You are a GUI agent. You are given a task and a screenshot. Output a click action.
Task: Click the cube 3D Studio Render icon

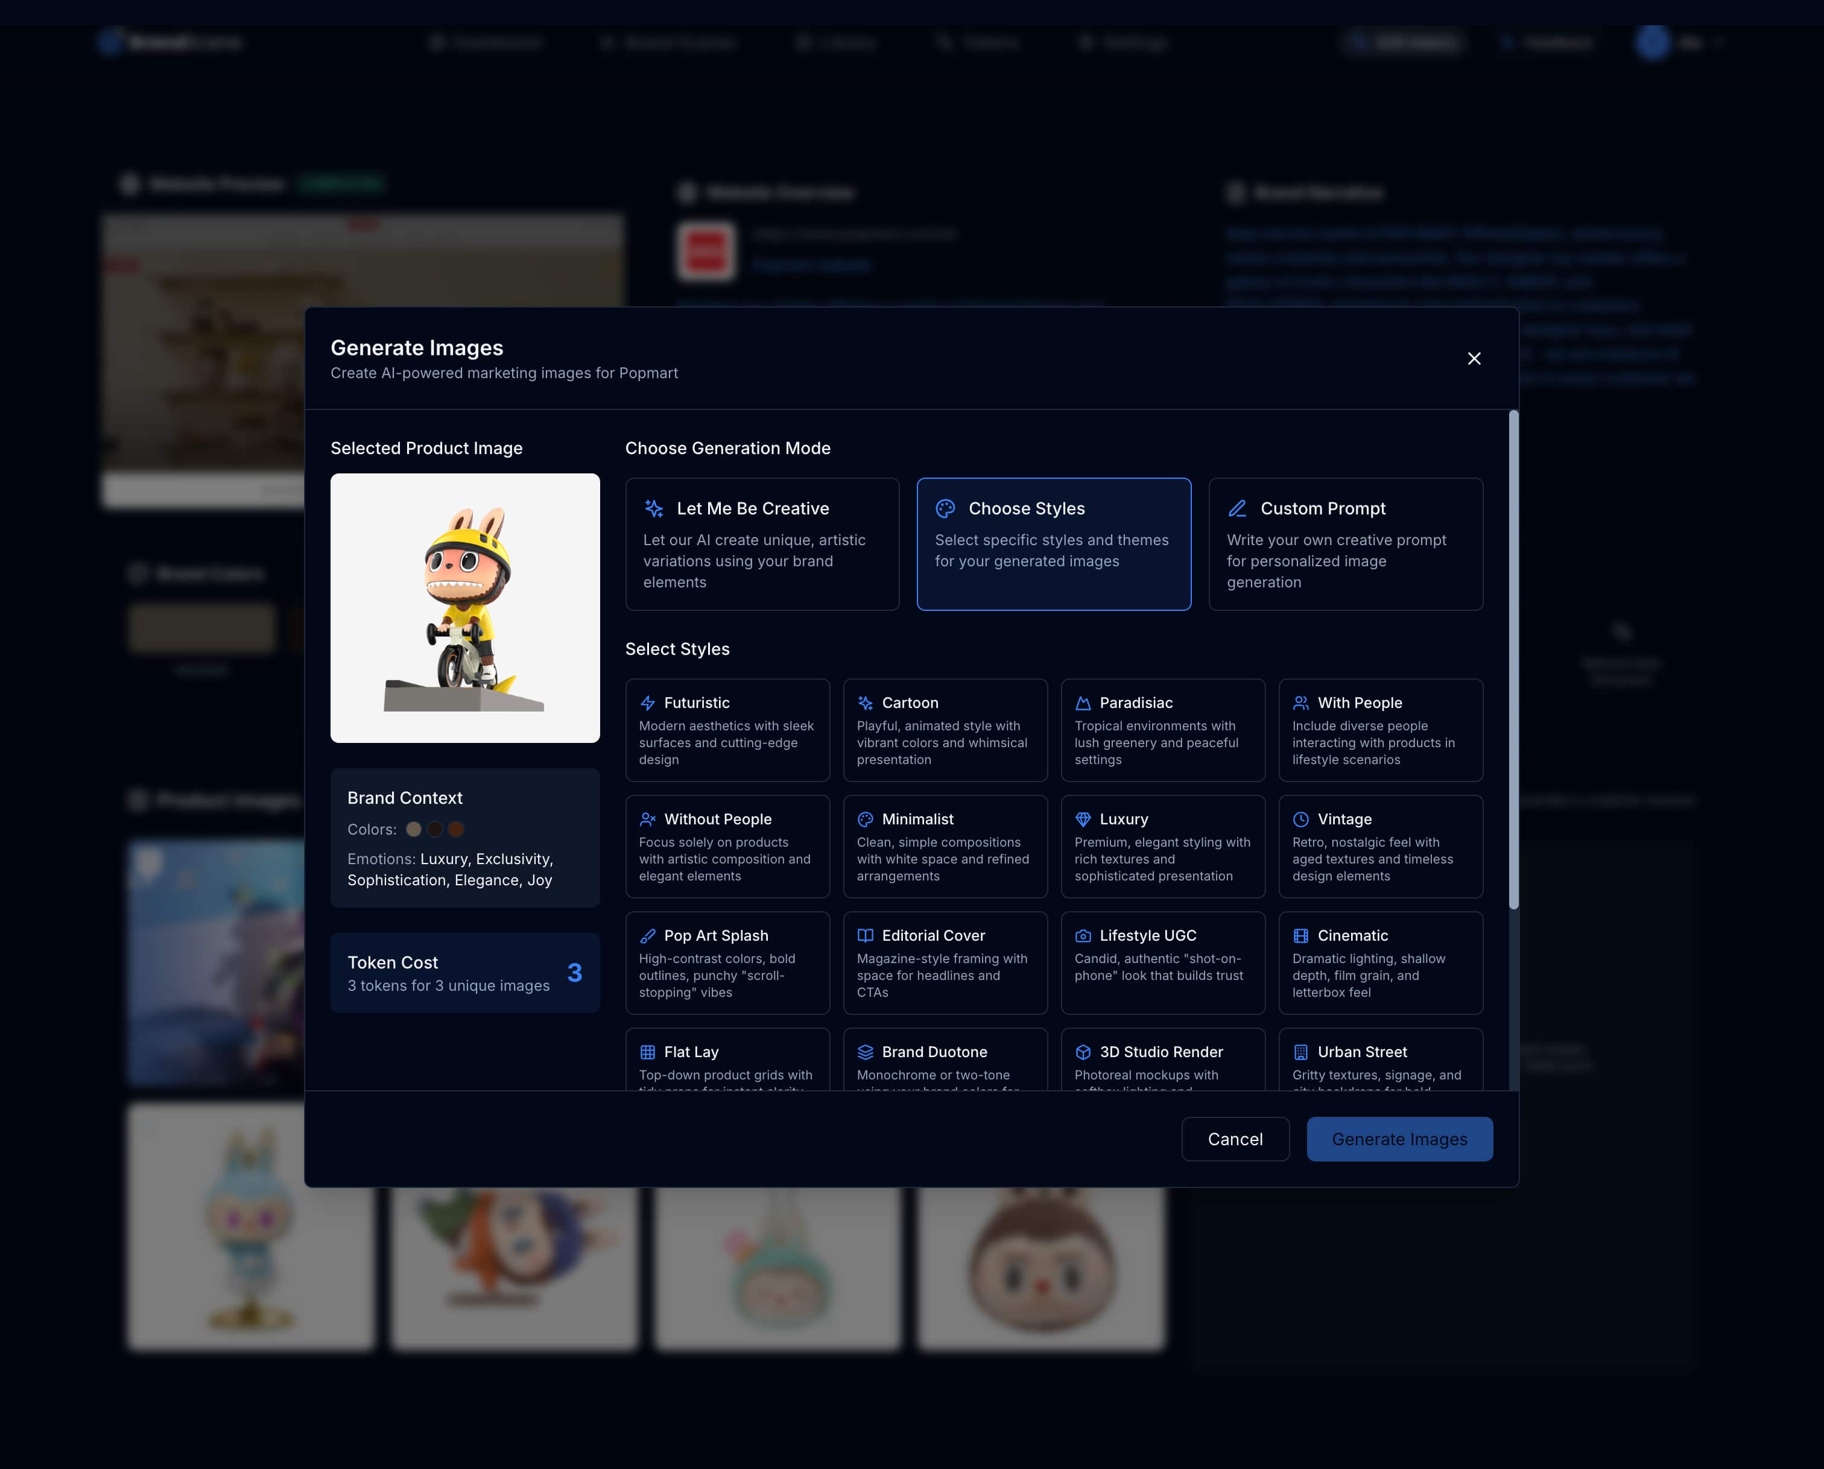[x=1083, y=1052]
